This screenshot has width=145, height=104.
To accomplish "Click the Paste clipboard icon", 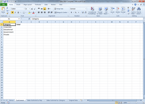I will 3,9.
